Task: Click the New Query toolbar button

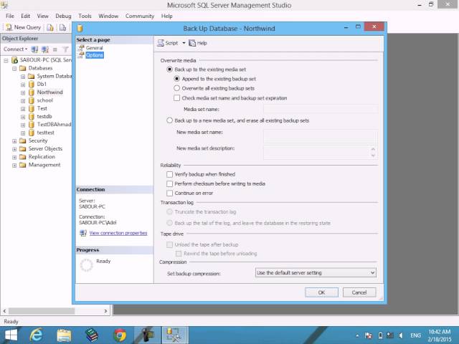Action: tap(24, 27)
